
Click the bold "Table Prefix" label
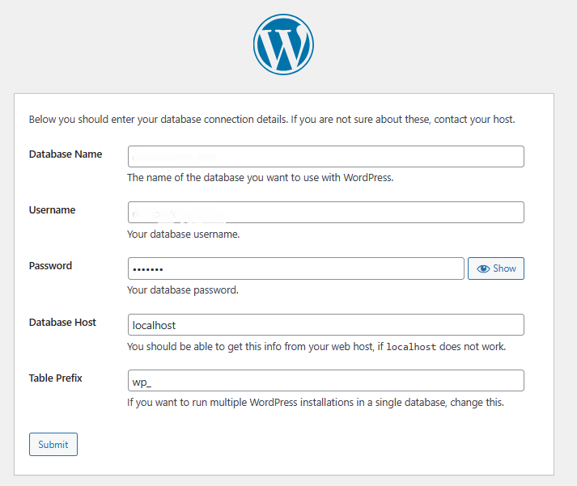click(56, 378)
